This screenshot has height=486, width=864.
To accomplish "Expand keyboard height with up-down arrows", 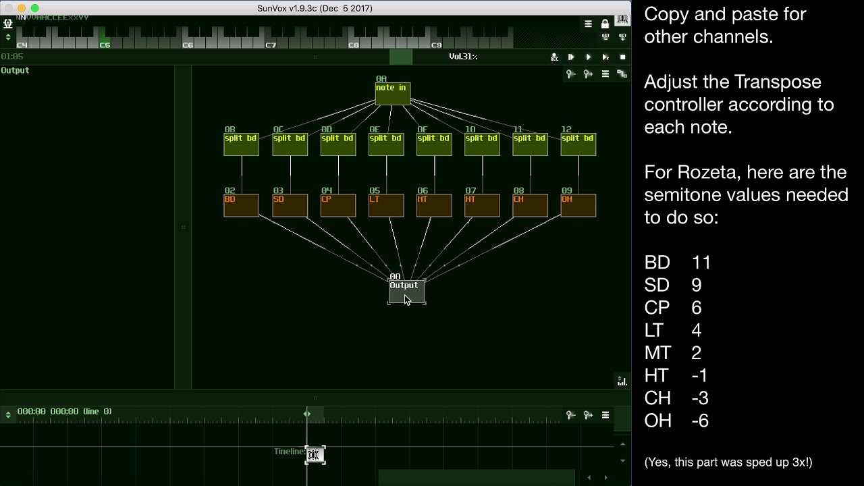I will (8, 36).
